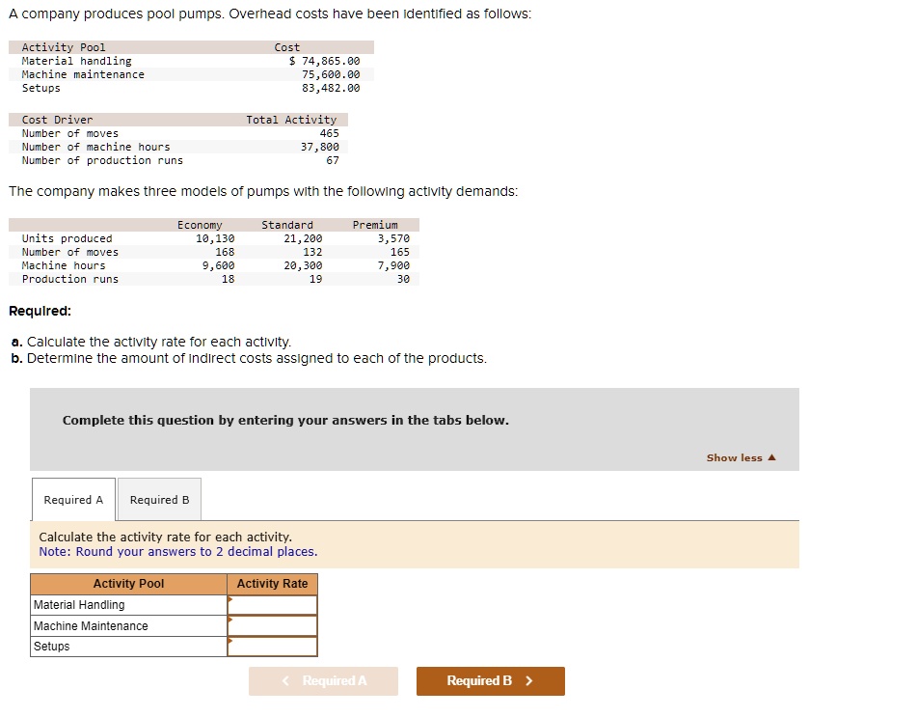Click the Material Handling row label

(81, 605)
